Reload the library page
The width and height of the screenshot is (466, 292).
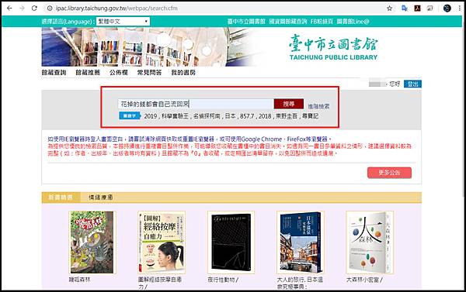coord(34,9)
